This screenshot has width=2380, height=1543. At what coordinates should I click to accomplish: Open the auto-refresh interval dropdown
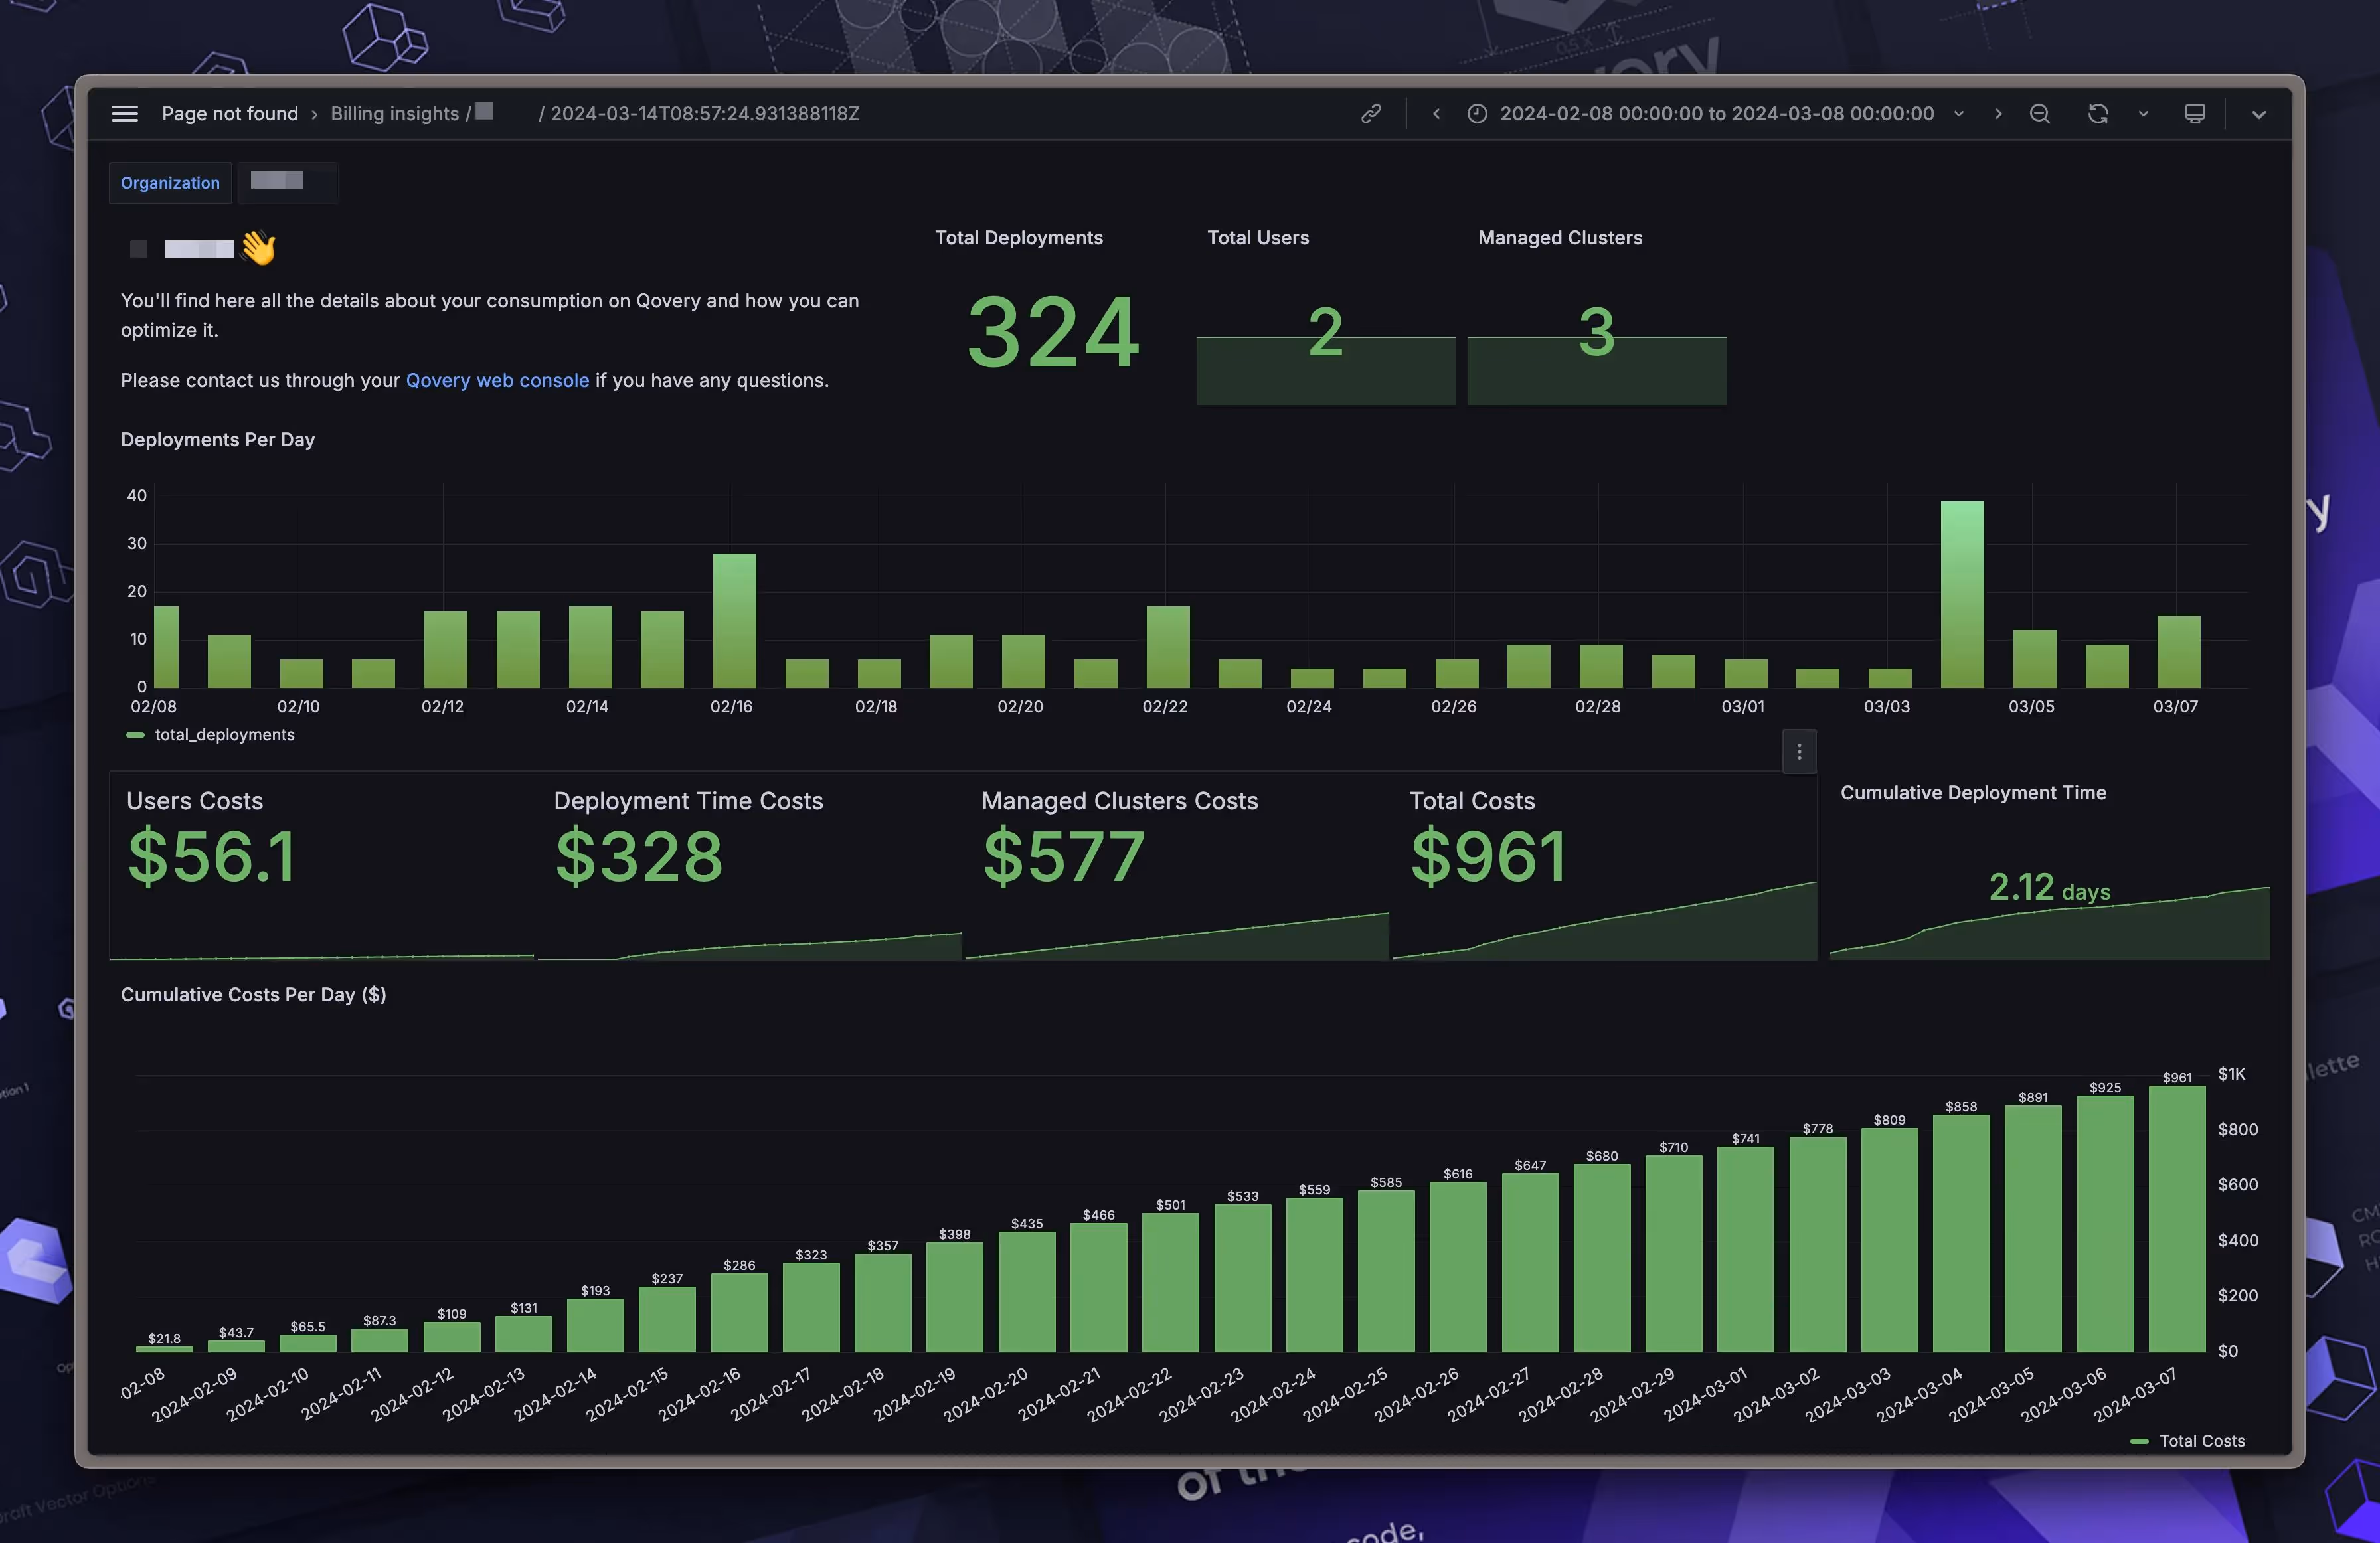2143,113
